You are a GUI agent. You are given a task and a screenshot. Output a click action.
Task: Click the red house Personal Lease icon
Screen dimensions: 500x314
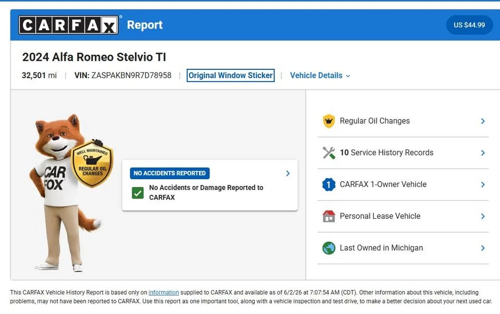329,216
